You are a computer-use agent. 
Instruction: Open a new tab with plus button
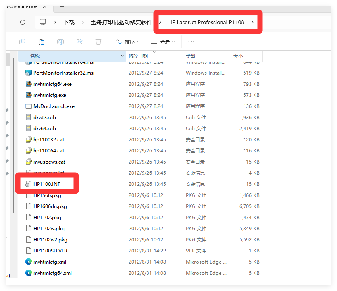click(62, 7)
